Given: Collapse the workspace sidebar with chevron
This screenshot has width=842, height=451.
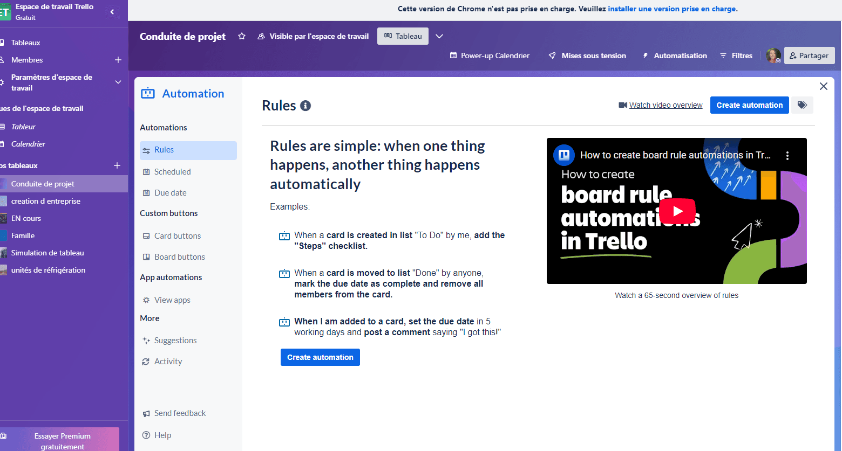Looking at the screenshot, I should pos(112,12).
